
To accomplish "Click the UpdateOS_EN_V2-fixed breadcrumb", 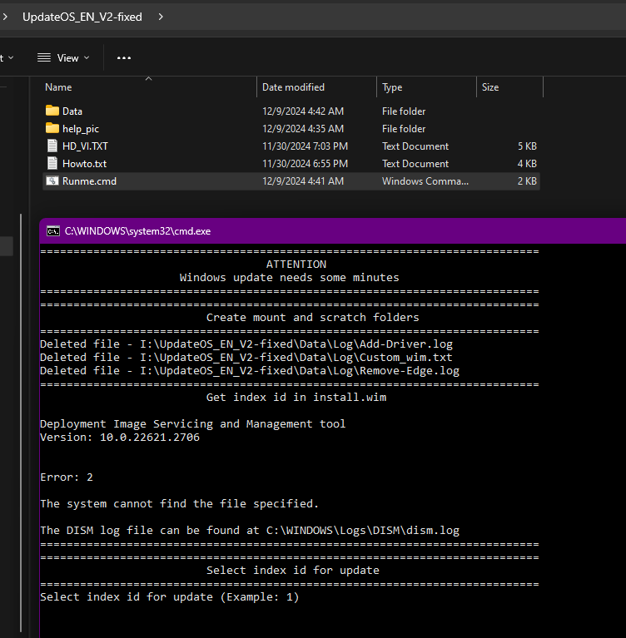I will tap(82, 17).
